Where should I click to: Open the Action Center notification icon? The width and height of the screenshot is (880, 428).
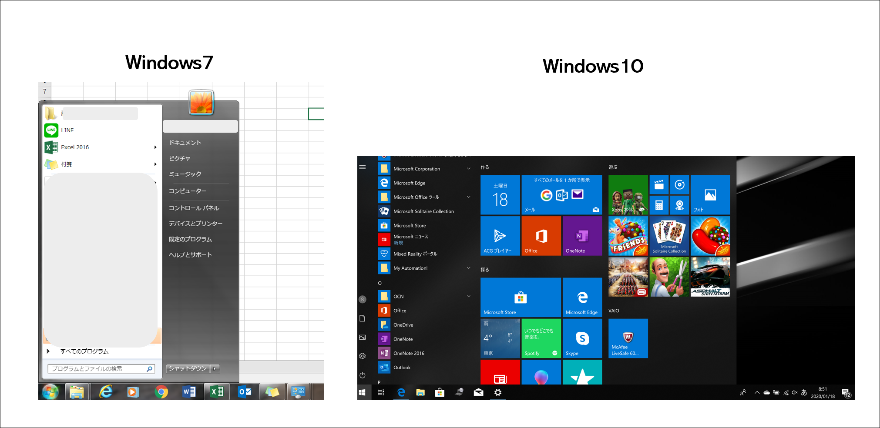click(x=846, y=393)
